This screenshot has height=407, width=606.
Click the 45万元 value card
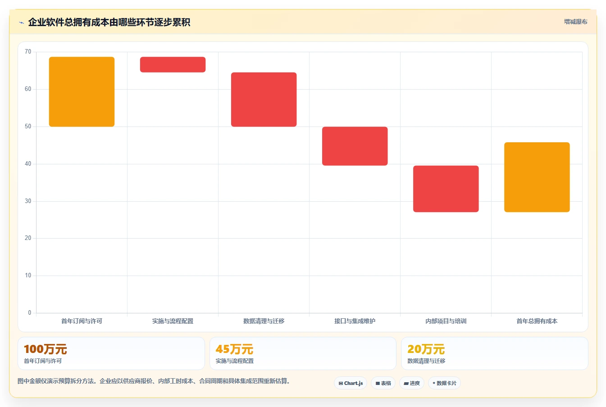pos(303,353)
